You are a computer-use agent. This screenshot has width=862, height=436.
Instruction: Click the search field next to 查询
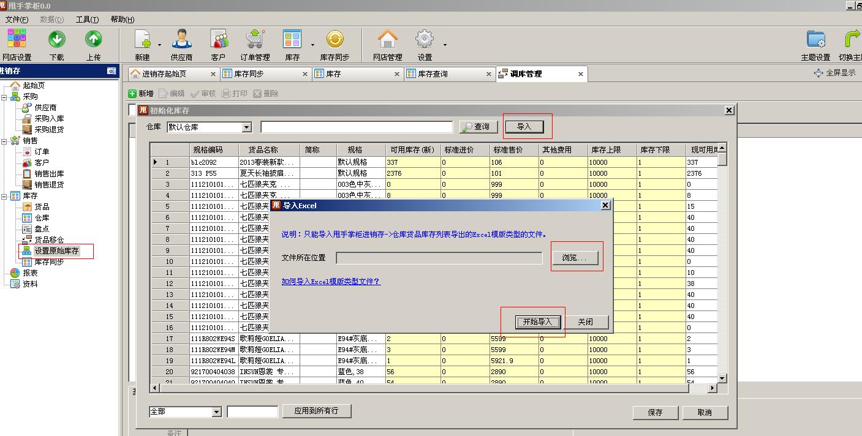[357, 127]
